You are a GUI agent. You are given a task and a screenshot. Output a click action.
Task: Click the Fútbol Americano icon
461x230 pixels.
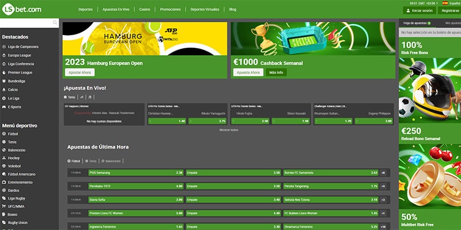coord(4,174)
